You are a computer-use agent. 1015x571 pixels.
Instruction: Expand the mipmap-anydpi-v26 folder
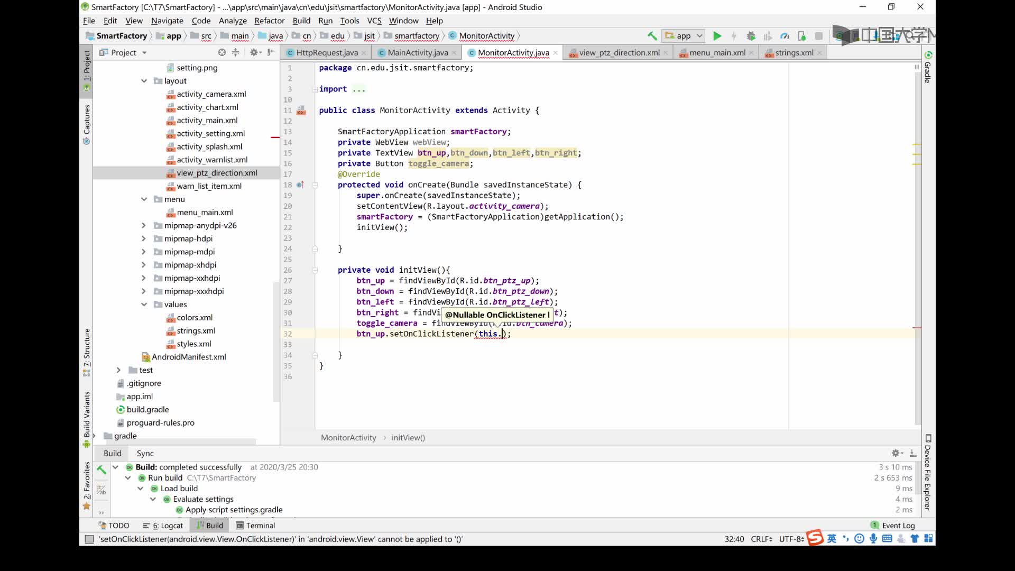pyautogui.click(x=144, y=226)
